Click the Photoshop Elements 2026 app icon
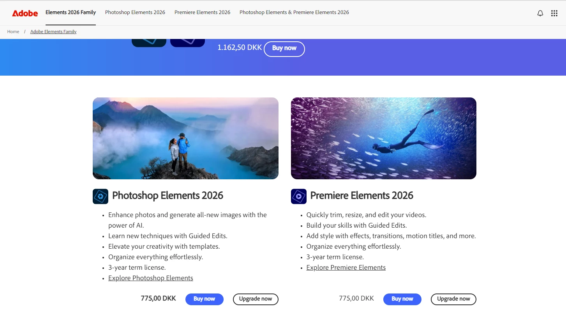Viewport: 566px width, 320px height. (x=101, y=196)
